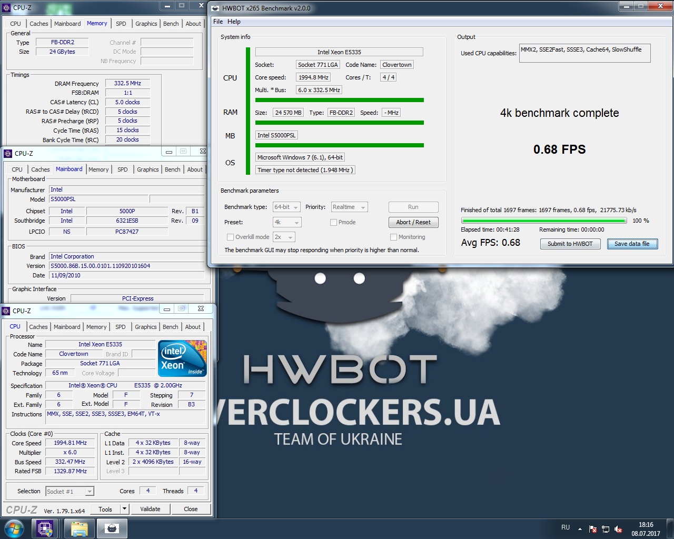Screen dimensions: 674x539
Task: Click Validate button in CPU-Z
Action: coord(150,509)
